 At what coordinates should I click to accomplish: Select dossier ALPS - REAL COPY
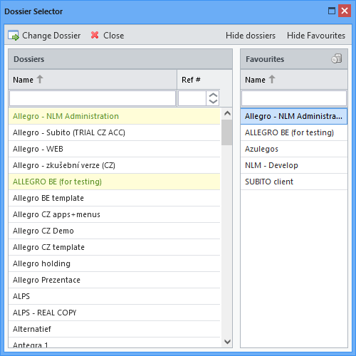pos(115,313)
